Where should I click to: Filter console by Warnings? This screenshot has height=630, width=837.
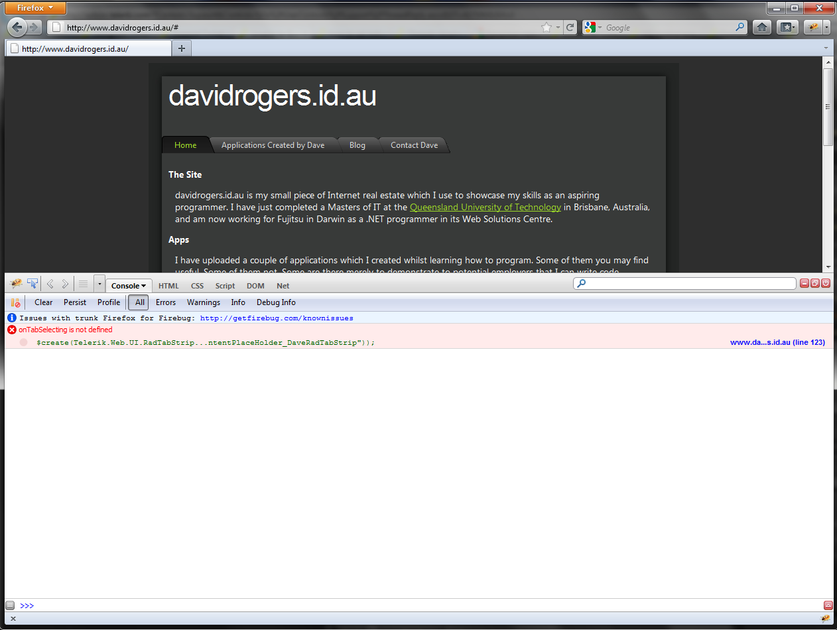[x=204, y=302]
